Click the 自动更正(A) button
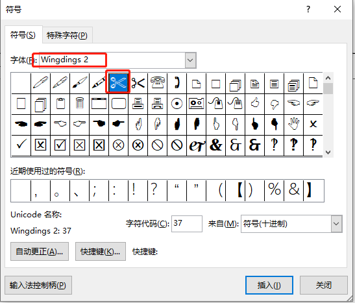Screen dimensions: 355x303 coord(40,251)
